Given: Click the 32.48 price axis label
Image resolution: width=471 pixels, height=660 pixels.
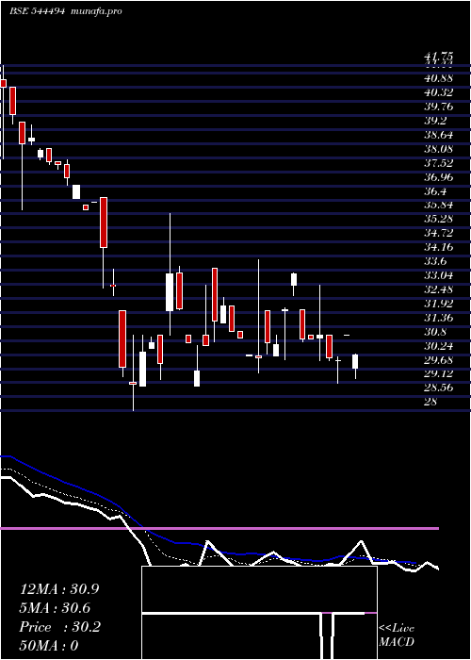Looking at the screenshot, I should click(439, 289).
